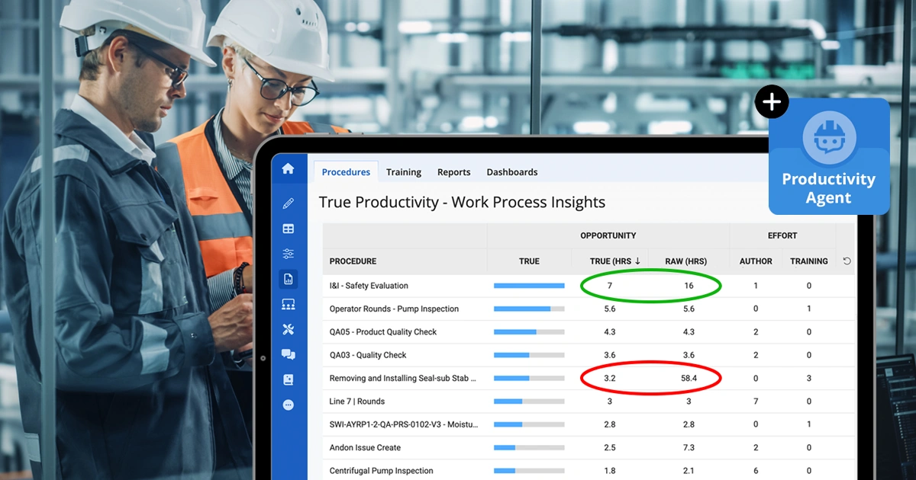Image resolution: width=916 pixels, height=480 pixels.
Task: Click the three-dots more icon in sidebar
Action: tap(288, 405)
